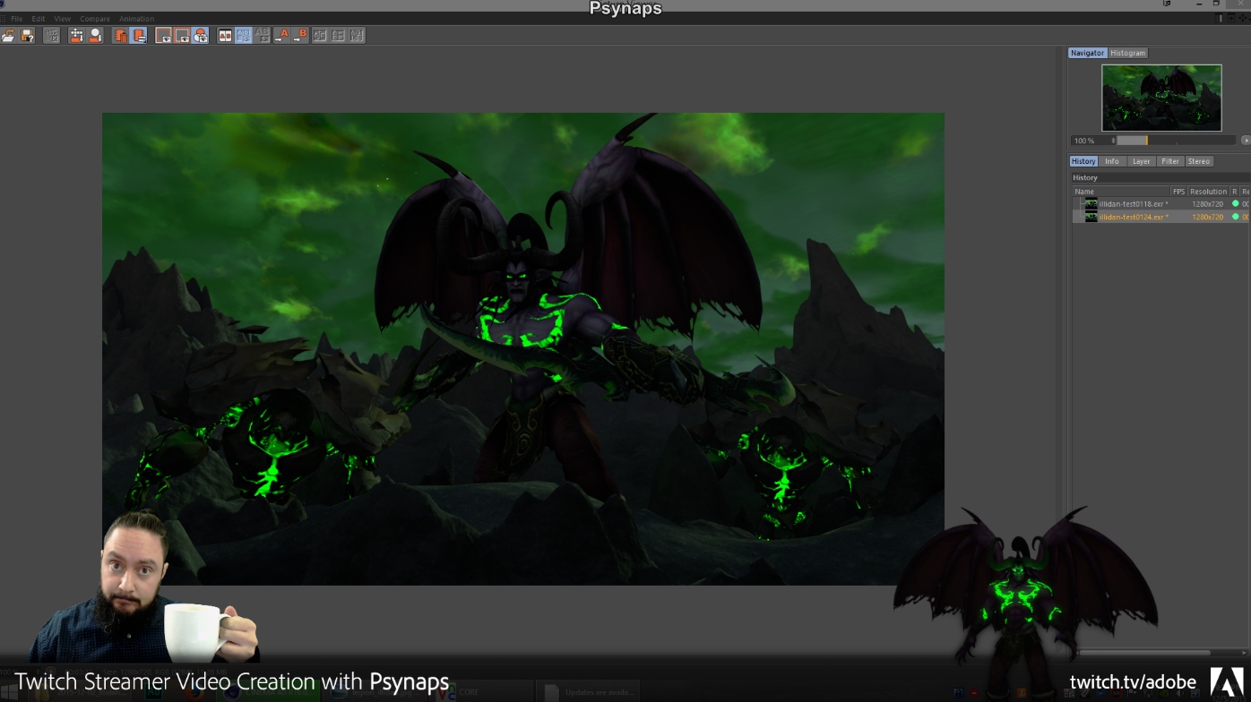1251x702 pixels.
Task: Click the middle grey icon after Set B
Action: (x=338, y=36)
